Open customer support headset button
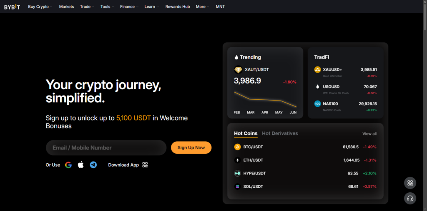427x211 pixels. pyautogui.click(x=410, y=198)
